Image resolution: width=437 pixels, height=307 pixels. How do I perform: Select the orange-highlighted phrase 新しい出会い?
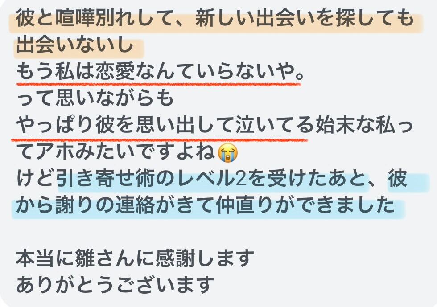click(x=255, y=18)
